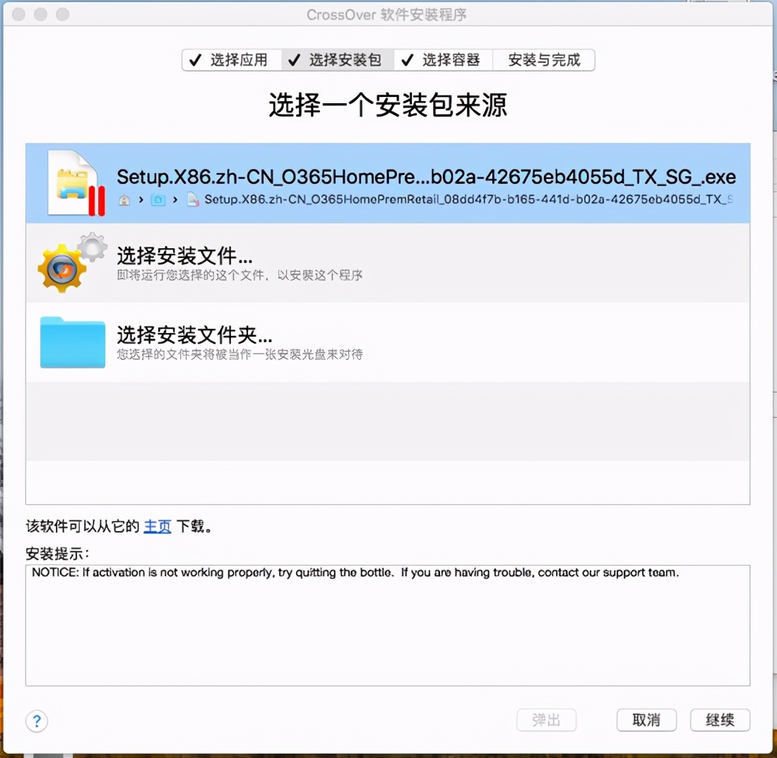Viewport: 777px width, 758px height.
Task: Click the checkmark beside 选择安装包
Action: pyautogui.click(x=295, y=60)
